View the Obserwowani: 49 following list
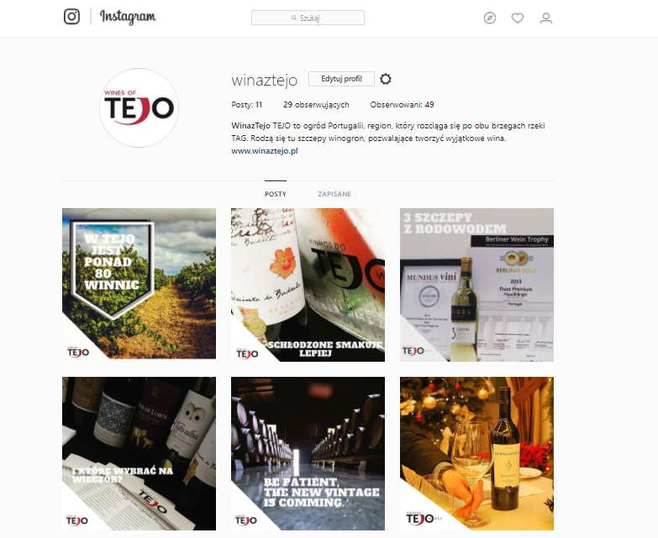 [x=402, y=105]
